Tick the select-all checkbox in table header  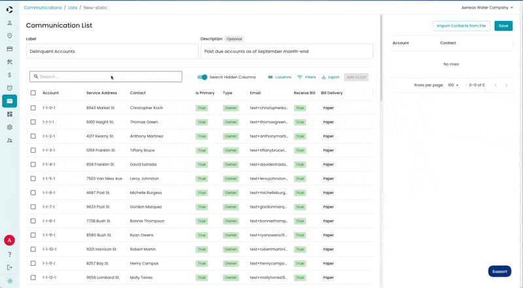pos(33,93)
